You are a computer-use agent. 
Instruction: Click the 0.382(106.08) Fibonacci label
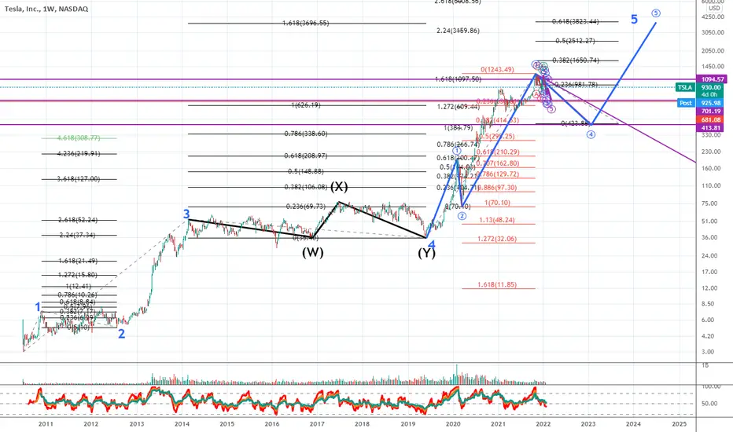point(306,187)
